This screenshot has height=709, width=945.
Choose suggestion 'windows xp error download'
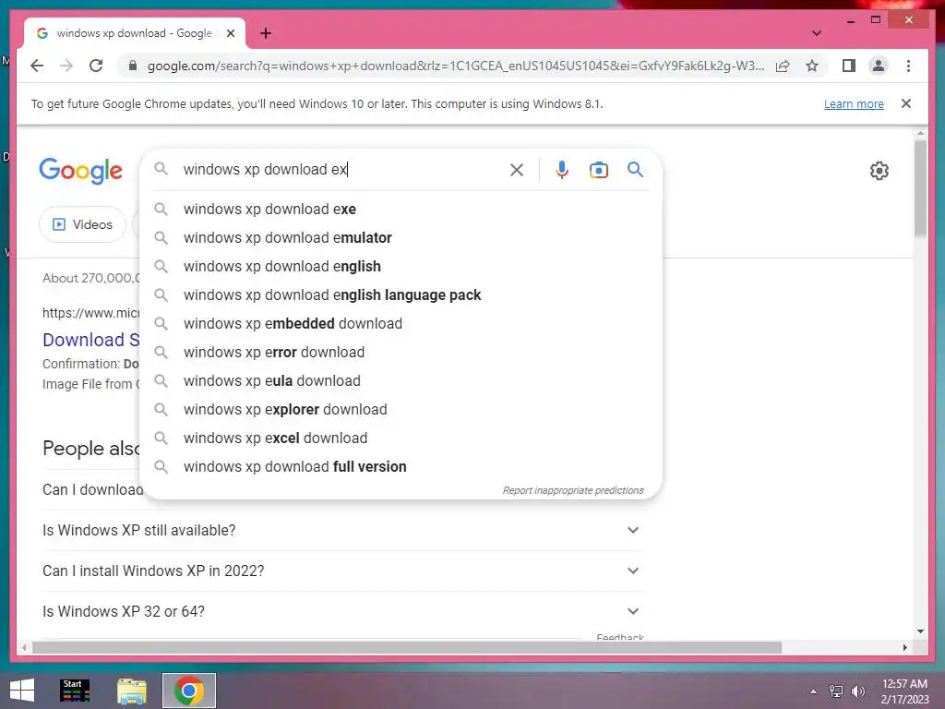pyautogui.click(x=401, y=352)
